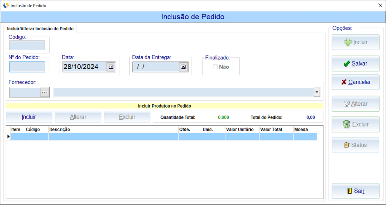
Task: Open the calendar picker for Data
Action: 111,67
